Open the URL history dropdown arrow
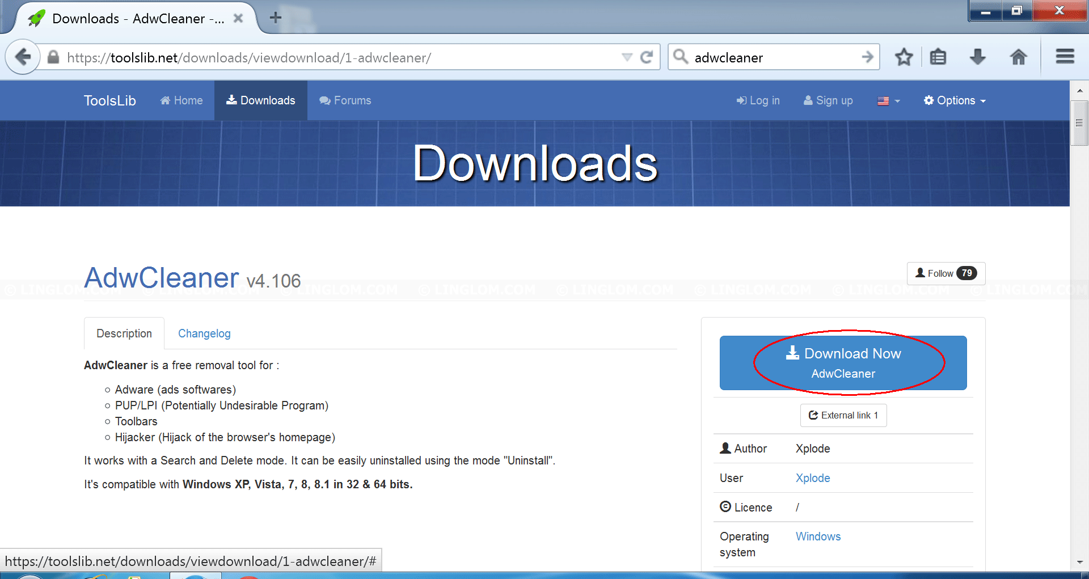The image size is (1089, 579). [x=627, y=57]
